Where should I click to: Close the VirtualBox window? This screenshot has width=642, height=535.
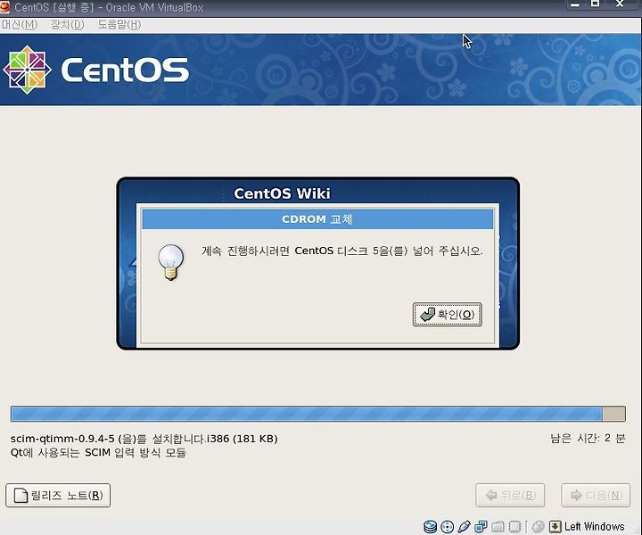tap(620, 4)
